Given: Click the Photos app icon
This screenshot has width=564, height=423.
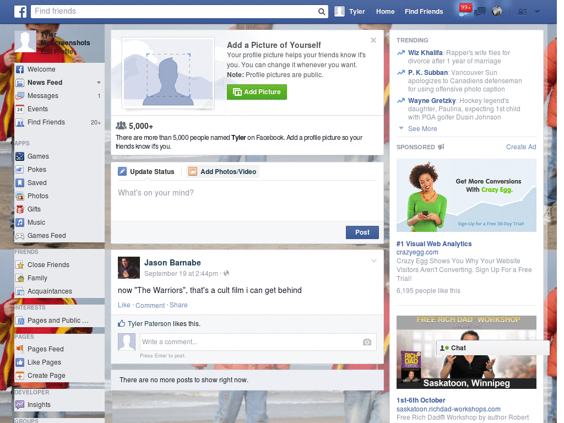Looking at the screenshot, I should coord(20,196).
